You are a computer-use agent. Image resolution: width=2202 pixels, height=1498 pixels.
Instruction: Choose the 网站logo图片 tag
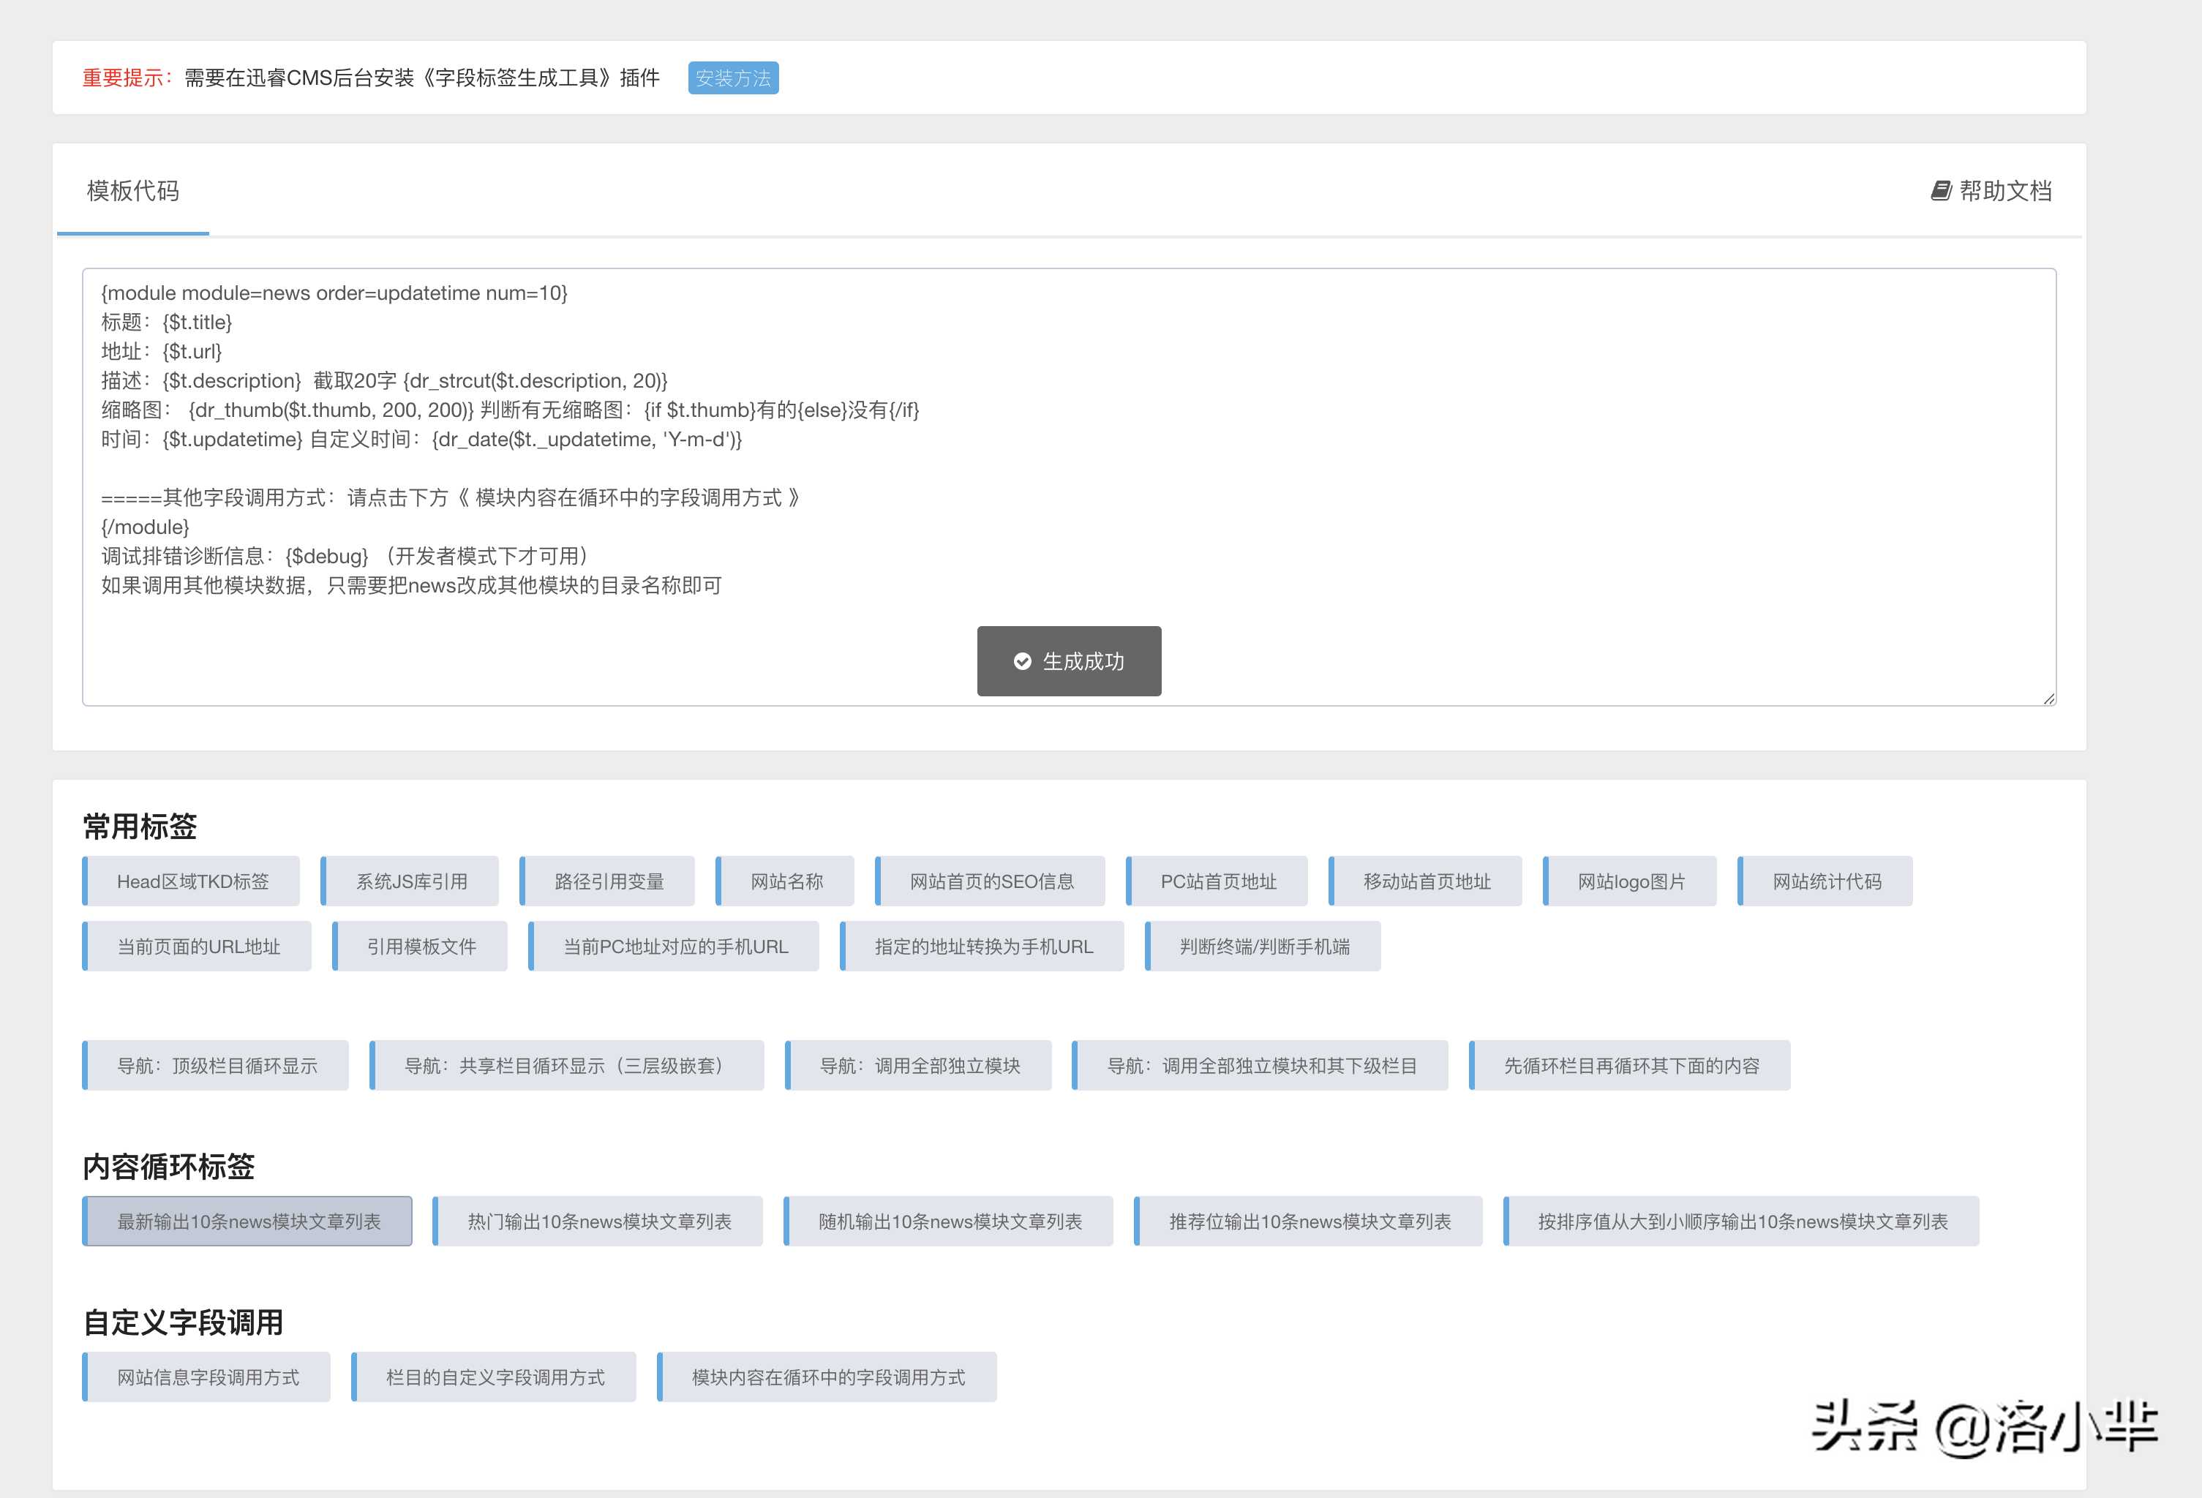click(1631, 881)
